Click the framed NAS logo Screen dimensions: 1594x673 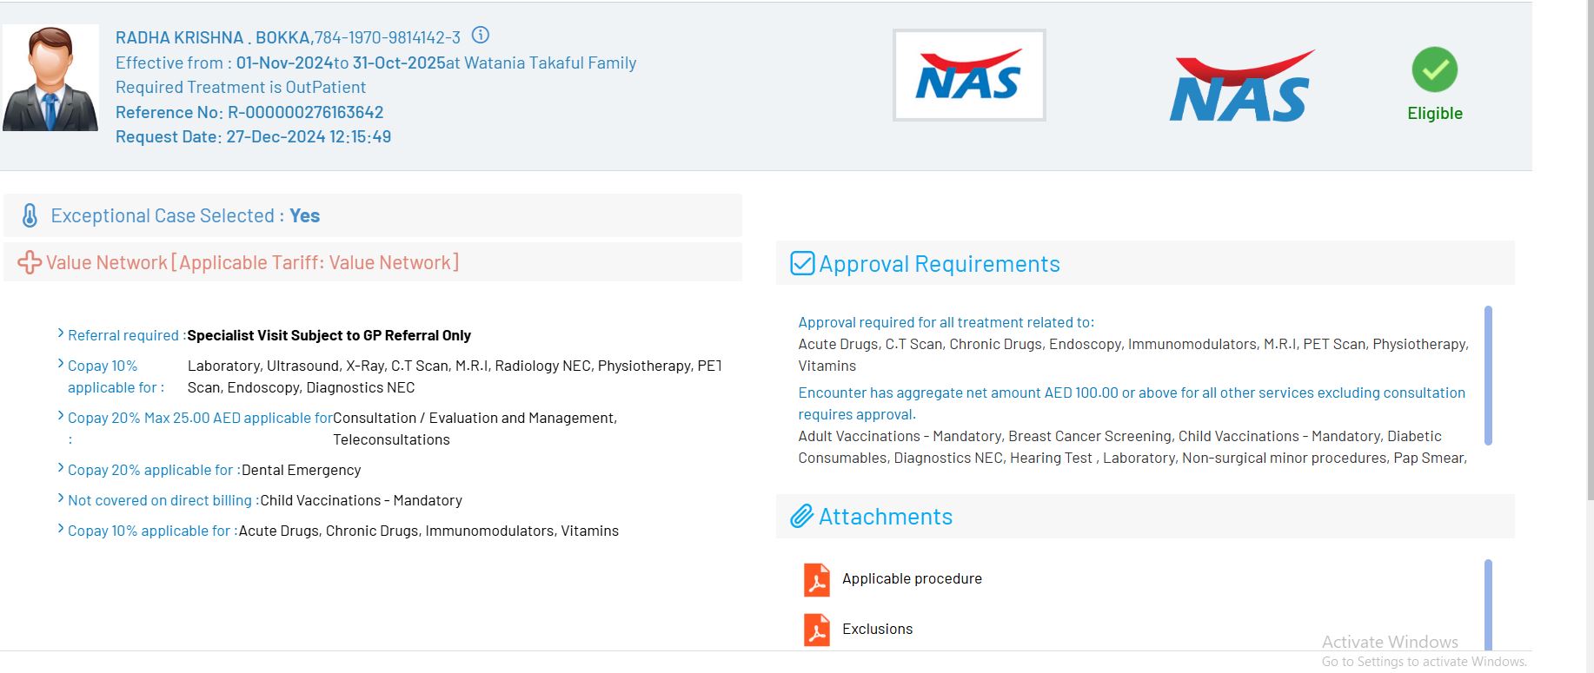(x=969, y=76)
